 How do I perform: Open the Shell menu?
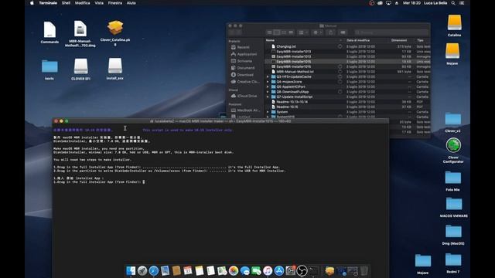[66, 3]
